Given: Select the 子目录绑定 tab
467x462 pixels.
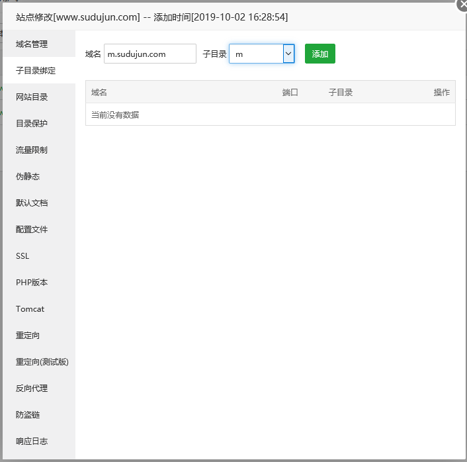Looking at the screenshot, I should point(36,71).
